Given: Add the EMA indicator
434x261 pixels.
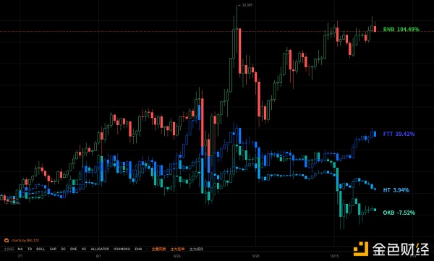Looking at the screenshot, I should coord(138,249).
